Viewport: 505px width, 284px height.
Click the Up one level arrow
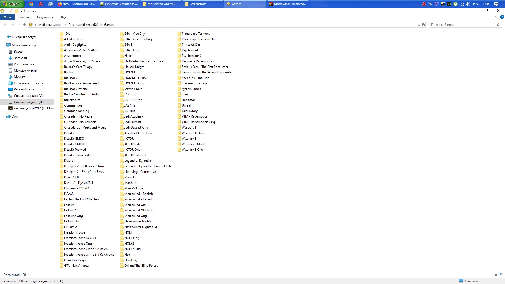[24, 25]
